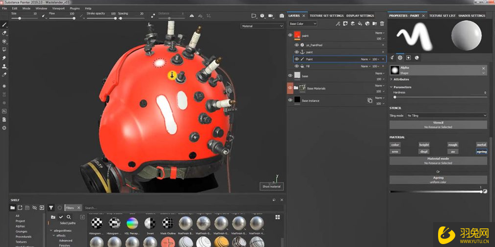
Task: Select the Smudge tool
Action: (4, 58)
